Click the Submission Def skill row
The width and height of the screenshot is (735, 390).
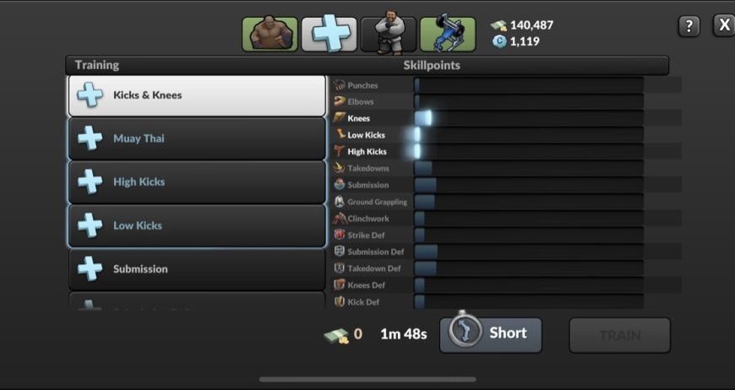506,252
